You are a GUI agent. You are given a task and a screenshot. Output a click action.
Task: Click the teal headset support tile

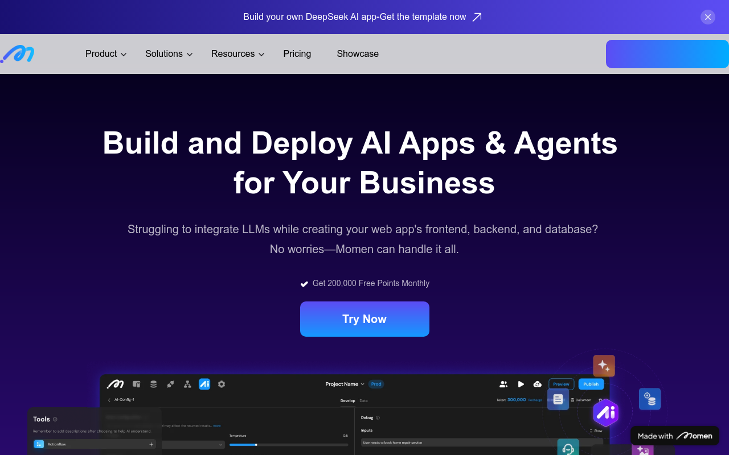(x=568, y=448)
